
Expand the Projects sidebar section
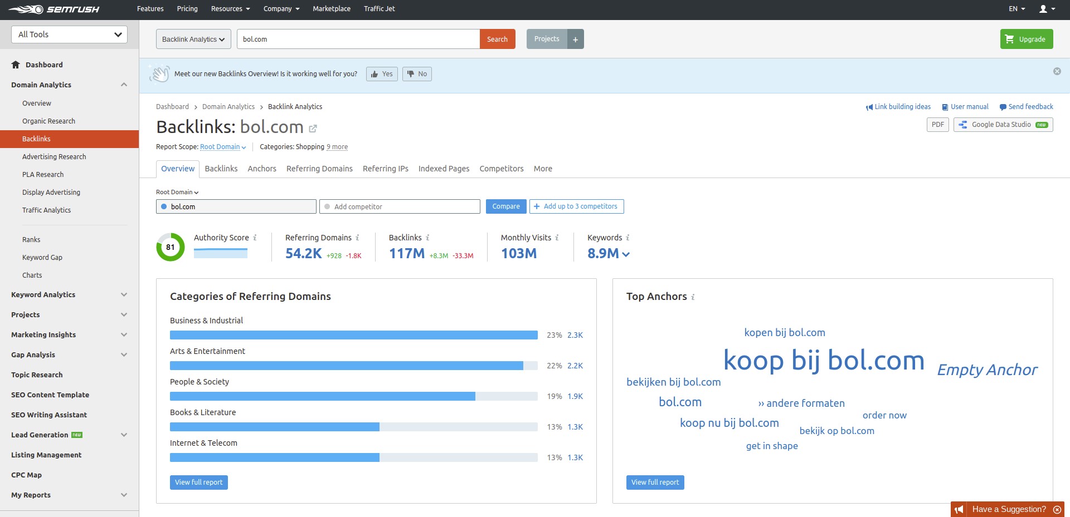point(124,314)
